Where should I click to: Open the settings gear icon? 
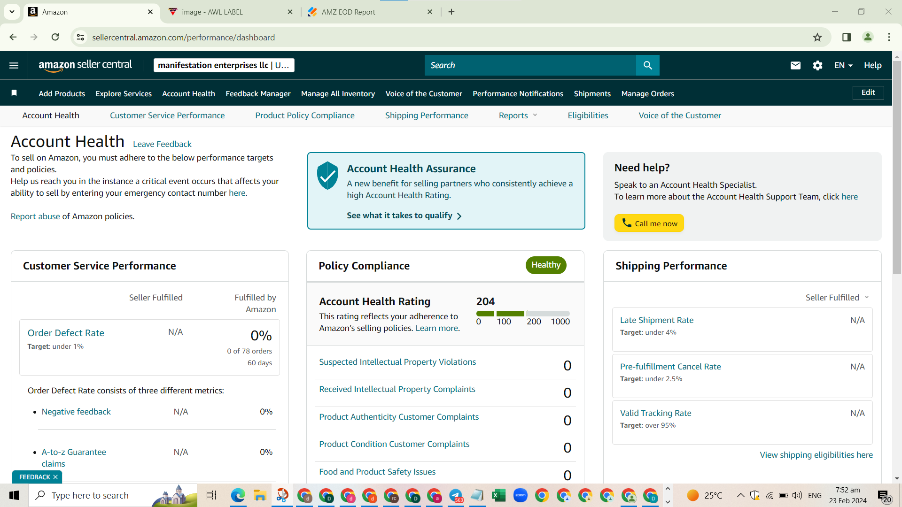pyautogui.click(x=817, y=65)
